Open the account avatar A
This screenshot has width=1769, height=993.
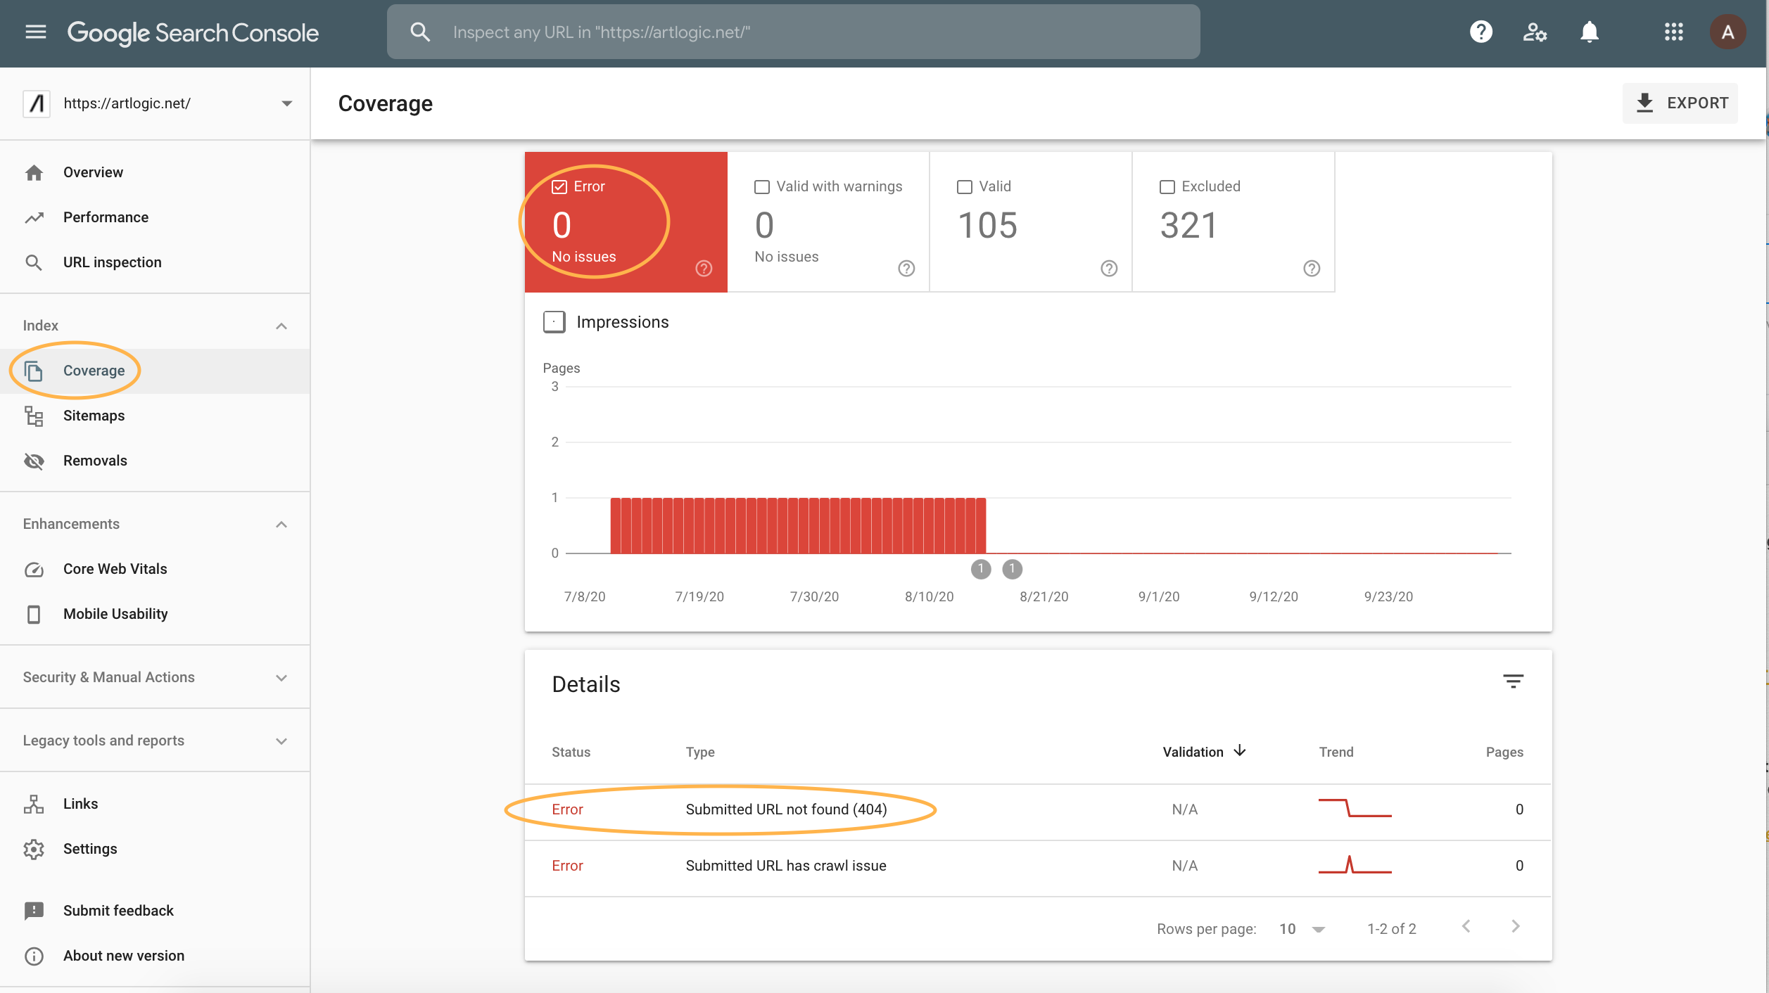pyautogui.click(x=1727, y=32)
